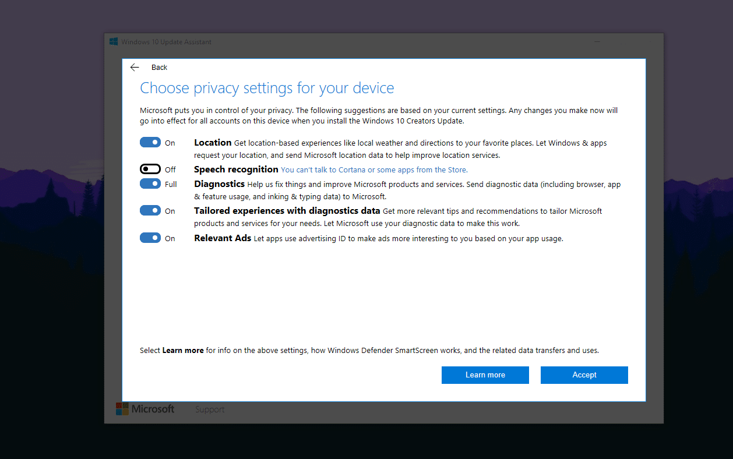Click the Back label beside the arrow
Image resolution: width=733 pixels, height=459 pixels.
click(159, 67)
